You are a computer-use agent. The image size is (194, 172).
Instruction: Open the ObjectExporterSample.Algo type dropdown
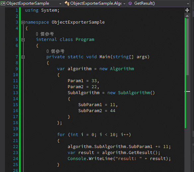(124, 4)
